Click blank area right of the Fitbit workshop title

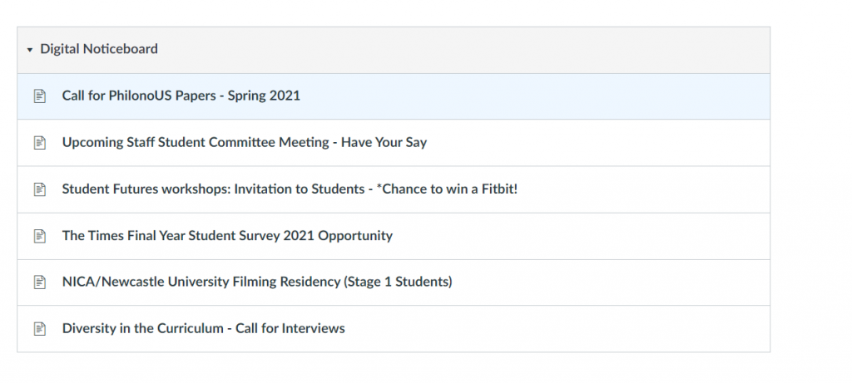pyautogui.click(x=649, y=189)
